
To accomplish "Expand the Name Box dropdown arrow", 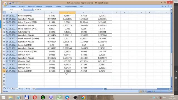I will point(22,9).
